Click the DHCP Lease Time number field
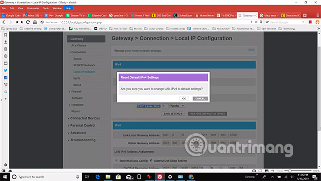This screenshot has height=181, width=321. 165,106
